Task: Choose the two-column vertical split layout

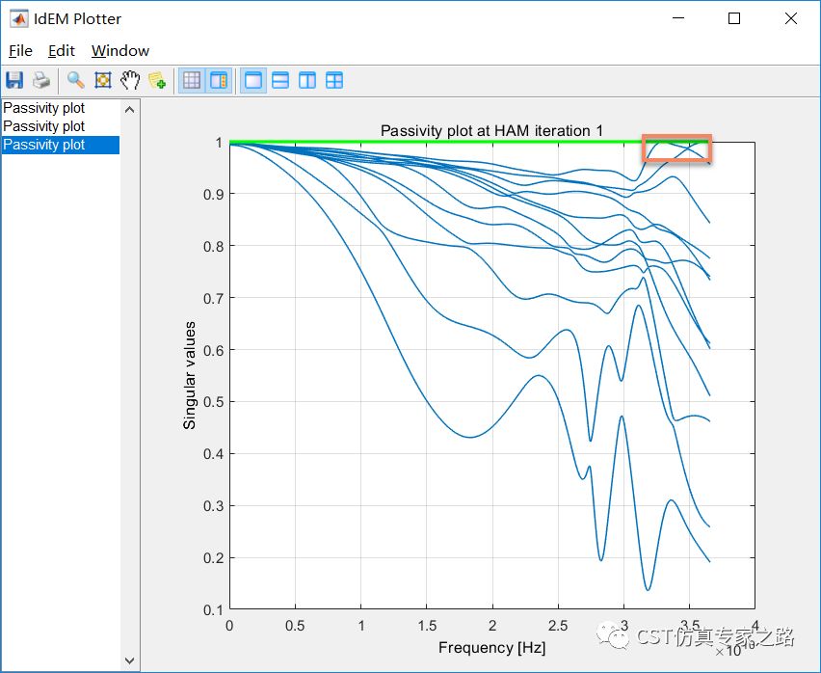Action: tap(307, 80)
